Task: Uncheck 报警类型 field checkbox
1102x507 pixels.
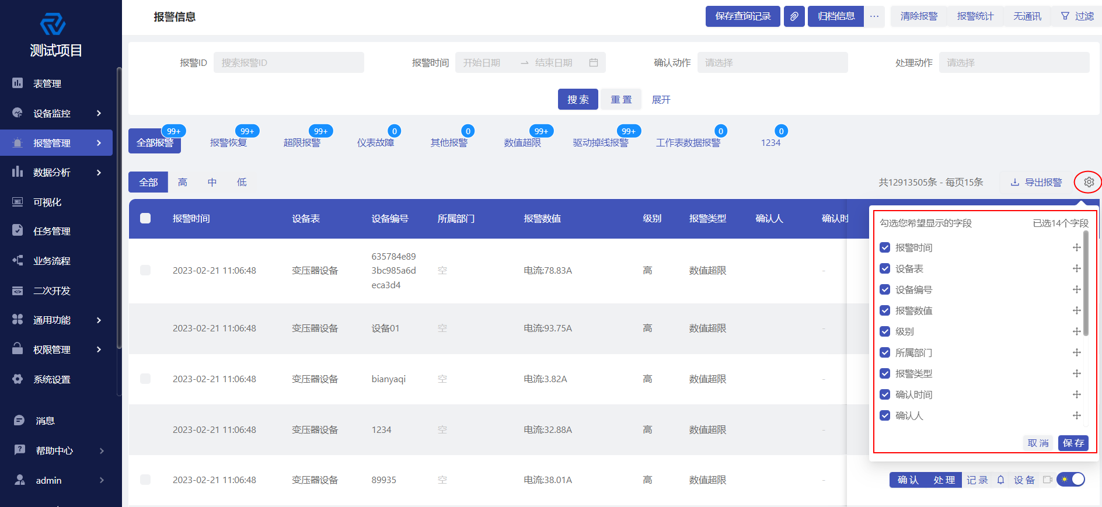Action: (x=885, y=373)
